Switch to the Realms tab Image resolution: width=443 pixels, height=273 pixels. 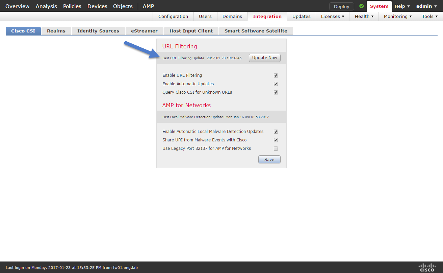coord(56,31)
